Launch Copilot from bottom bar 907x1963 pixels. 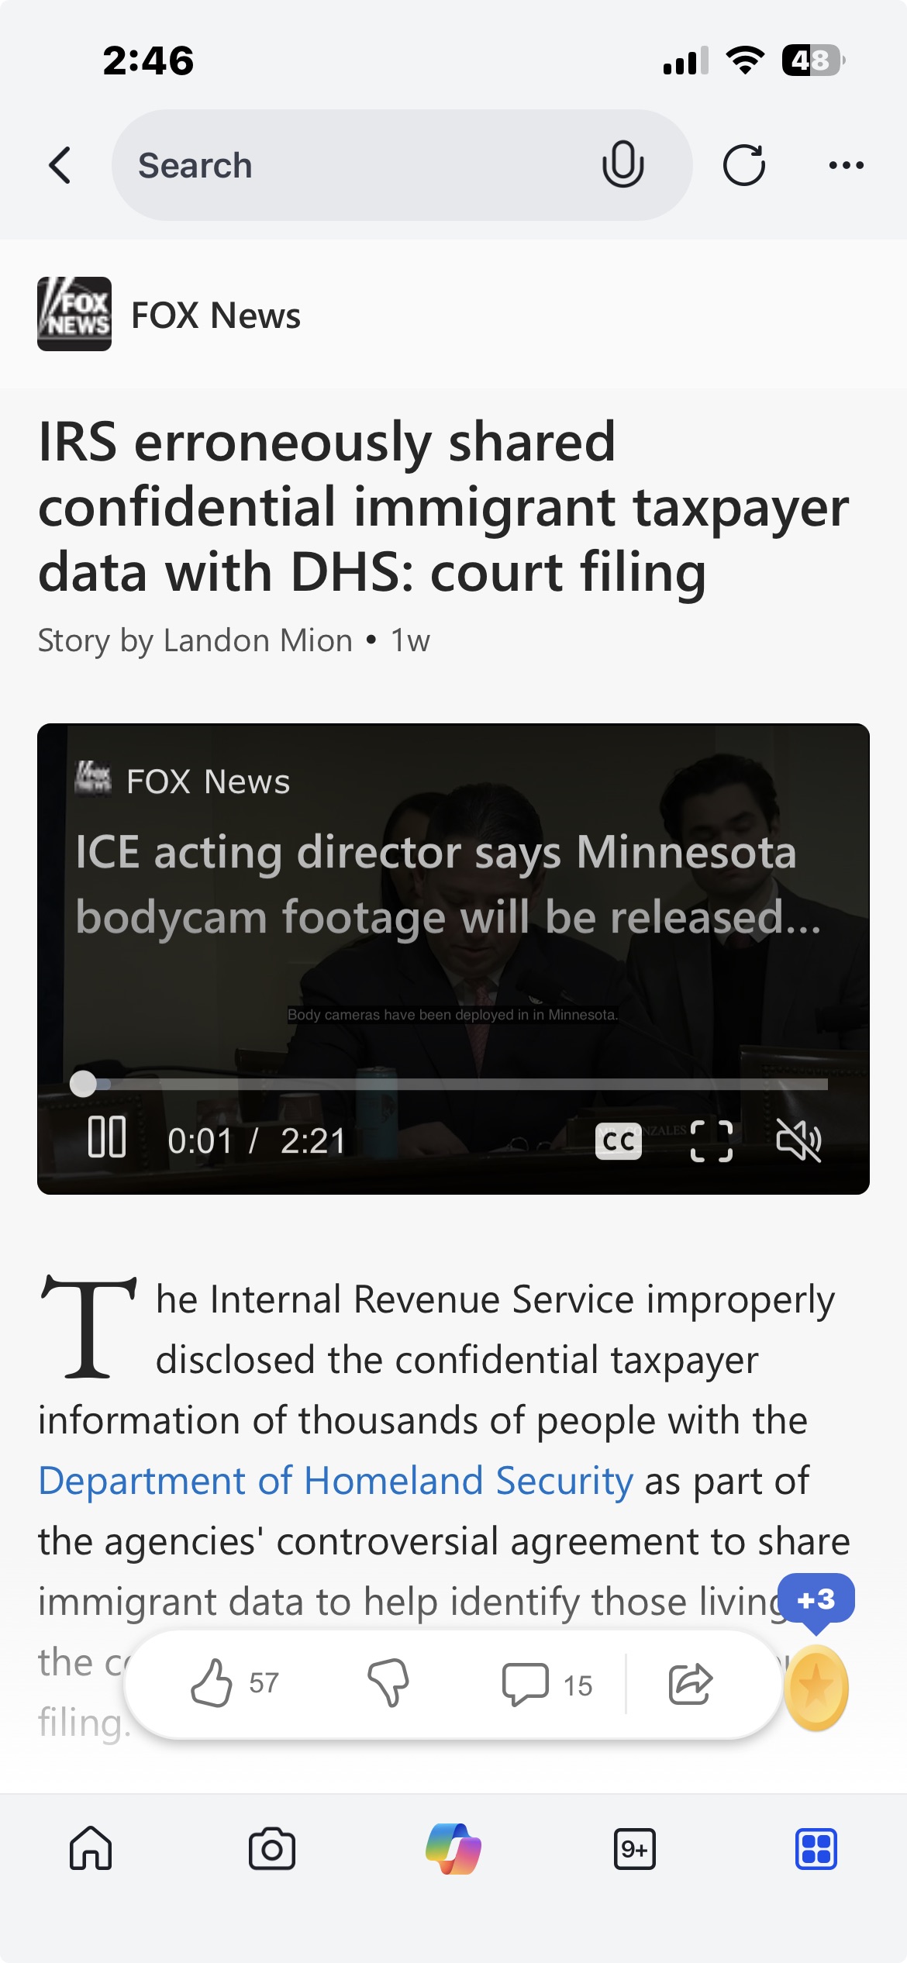click(453, 1849)
